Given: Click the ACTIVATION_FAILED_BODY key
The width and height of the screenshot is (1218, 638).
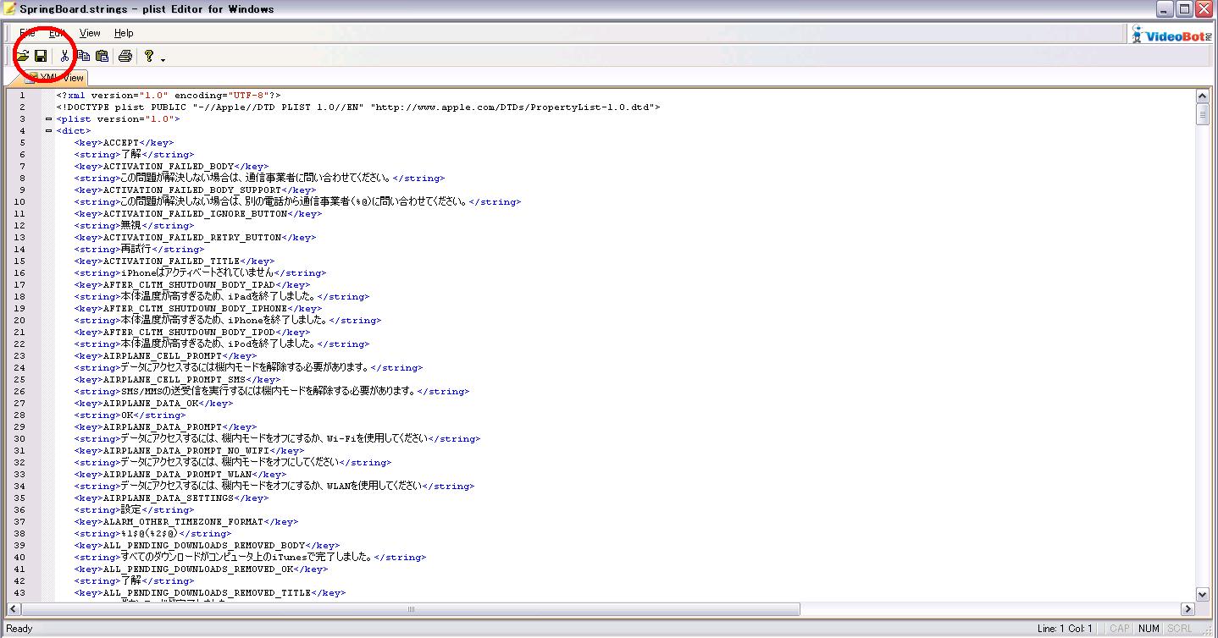Looking at the screenshot, I should click(x=171, y=167).
